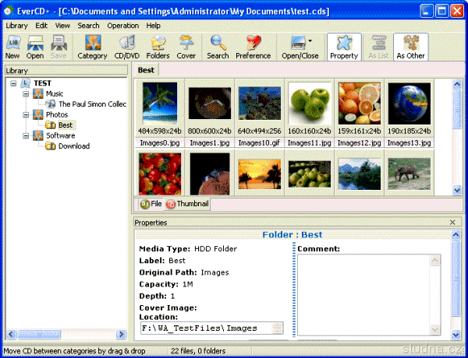Image resolution: width=468 pixels, height=358 pixels.
Task: Collapse the Music category node
Action: point(26,94)
